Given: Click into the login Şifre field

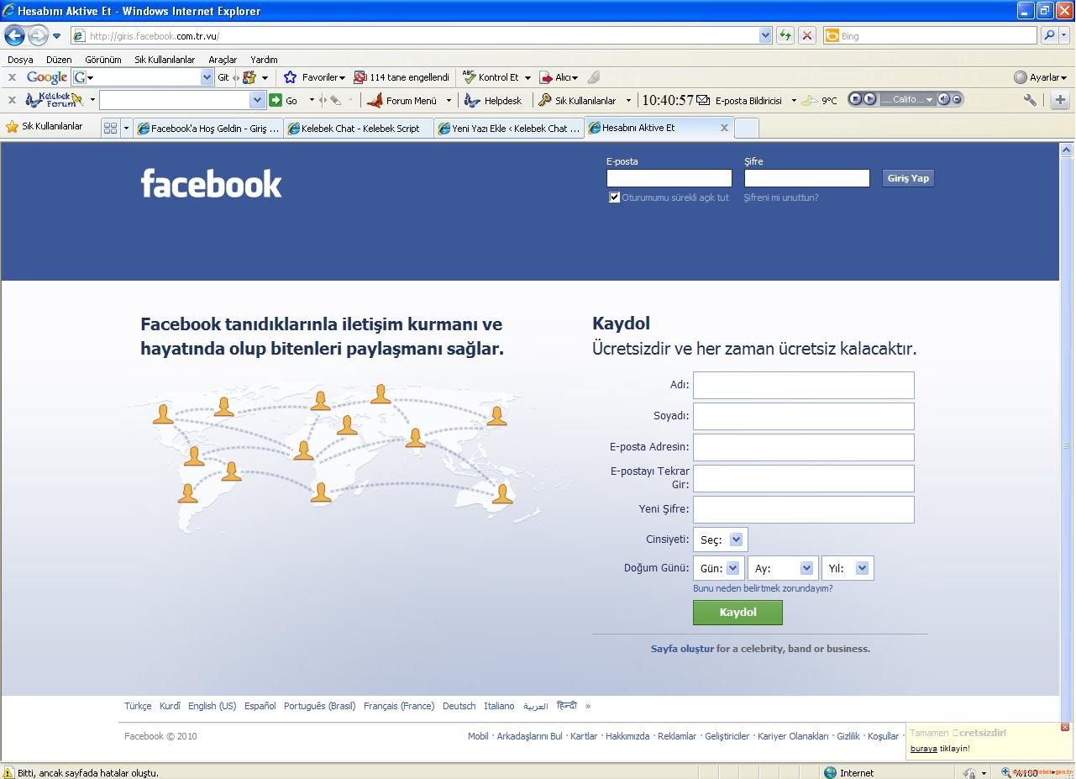Looking at the screenshot, I should pos(807,178).
